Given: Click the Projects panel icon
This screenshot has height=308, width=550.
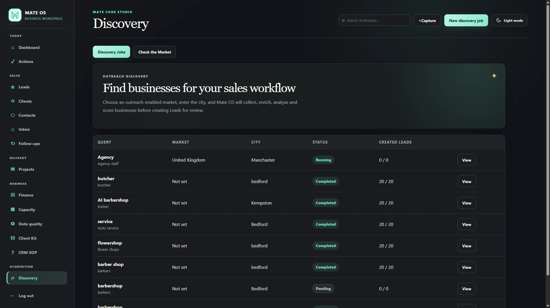Looking at the screenshot, I should [x=13, y=169].
